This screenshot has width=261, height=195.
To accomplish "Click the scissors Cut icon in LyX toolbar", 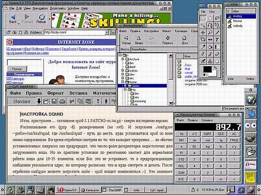I will coord(72,101).
